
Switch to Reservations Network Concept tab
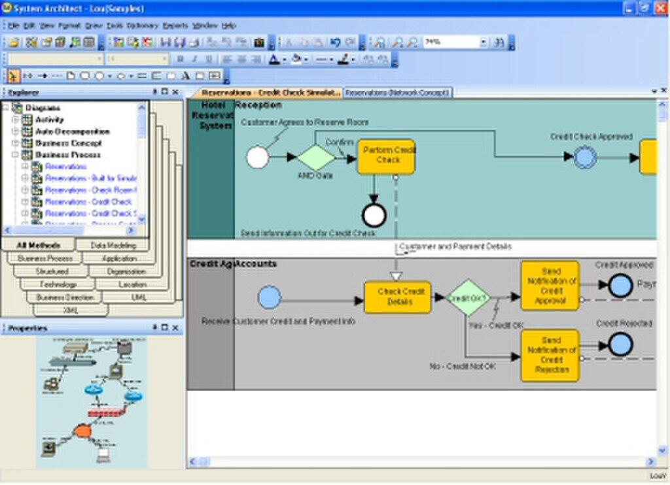click(397, 92)
